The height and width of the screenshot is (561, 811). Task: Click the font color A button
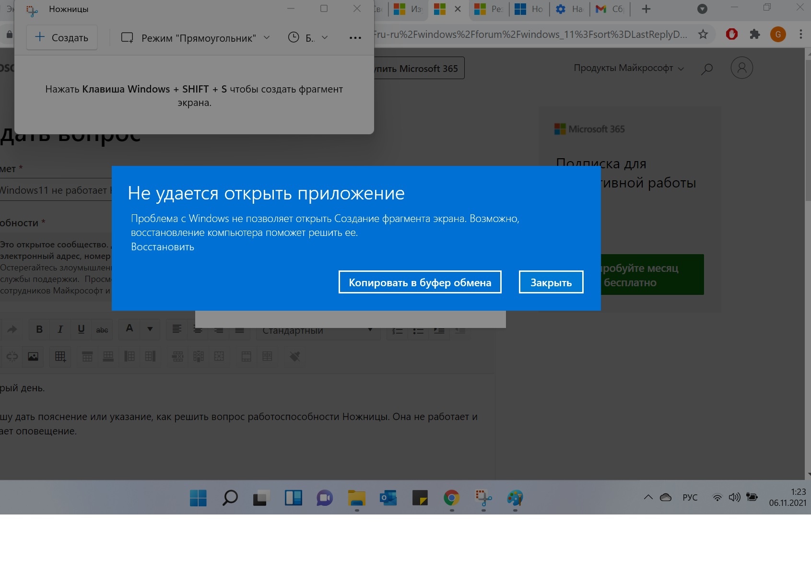pos(129,329)
